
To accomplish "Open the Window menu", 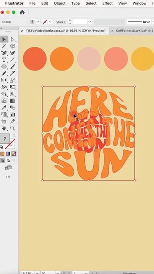I will (x=139, y=3).
